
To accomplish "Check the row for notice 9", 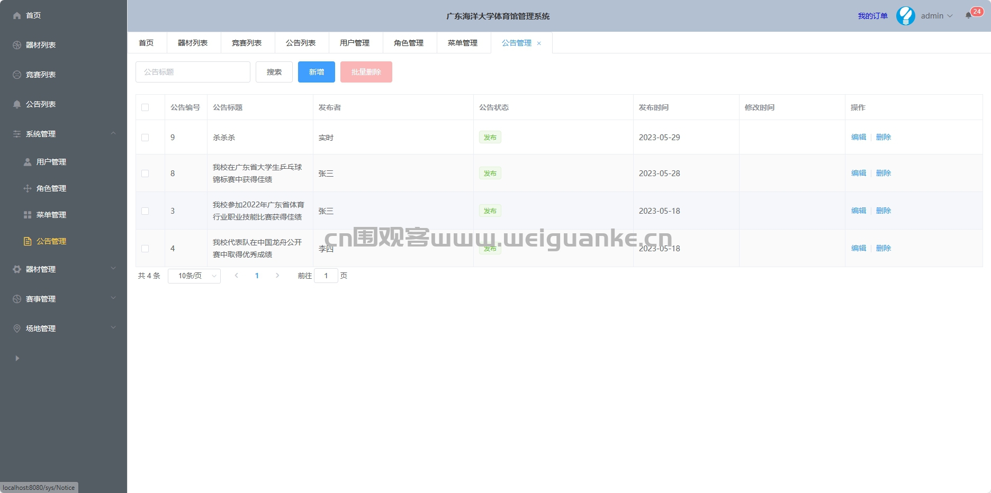I will click(x=145, y=138).
